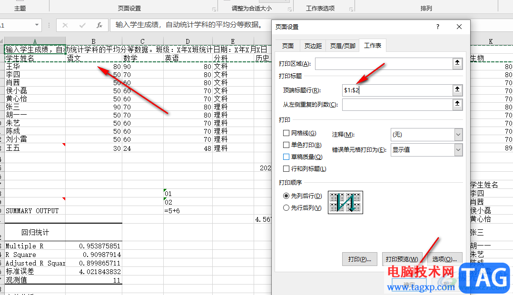Image resolution: width=513 pixels, height=295 pixels.
Task: Switch to the Page tab
Action: pyautogui.click(x=288, y=46)
